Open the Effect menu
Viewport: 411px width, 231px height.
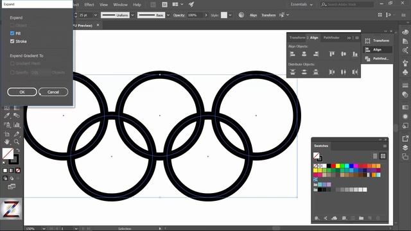tap(89, 4)
